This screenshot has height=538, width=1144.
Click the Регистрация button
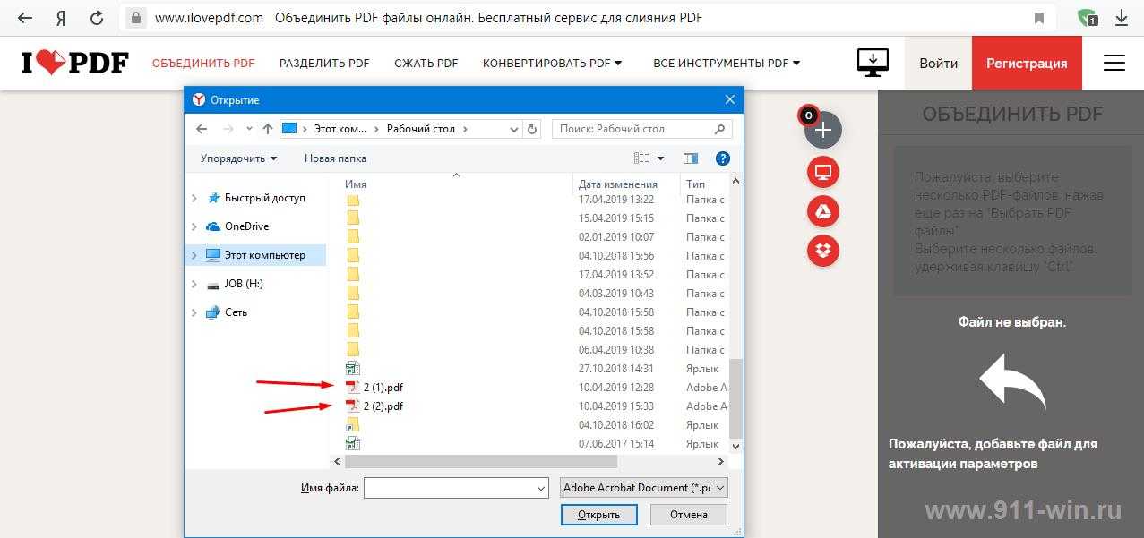[1027, 63]
